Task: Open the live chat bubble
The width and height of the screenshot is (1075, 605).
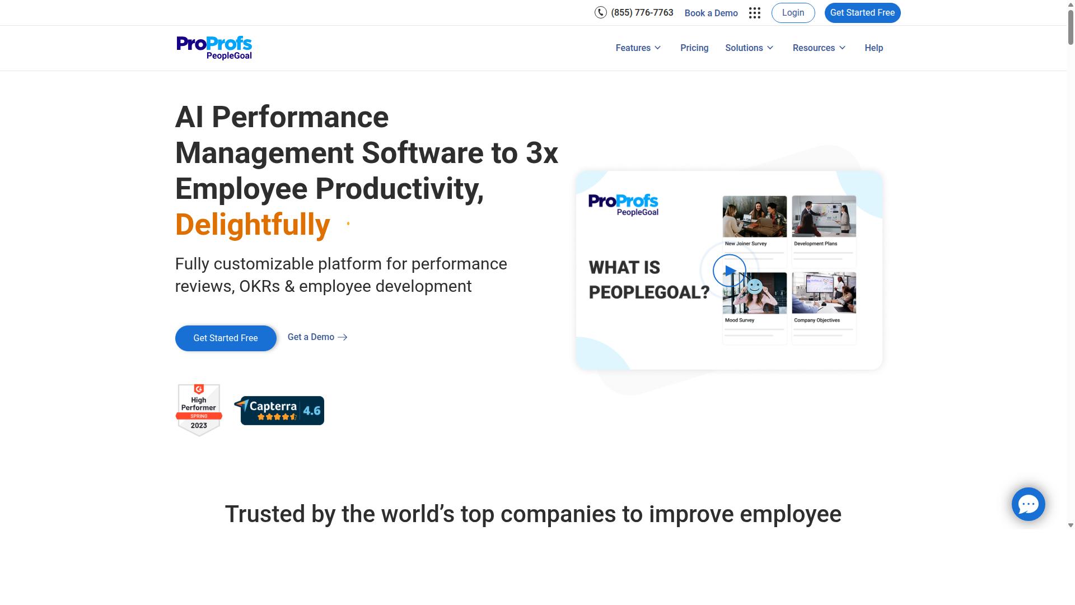Action: 1028,504
